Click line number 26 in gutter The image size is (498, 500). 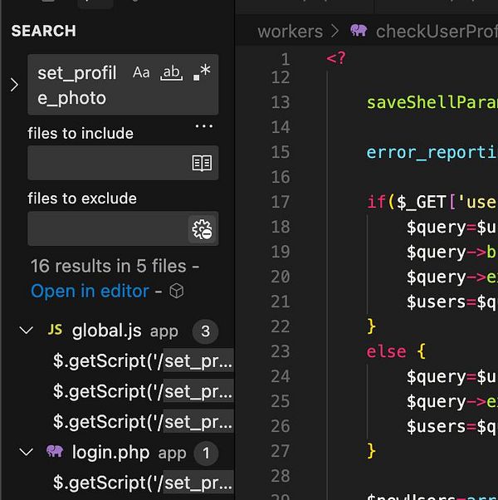point(281,426)
